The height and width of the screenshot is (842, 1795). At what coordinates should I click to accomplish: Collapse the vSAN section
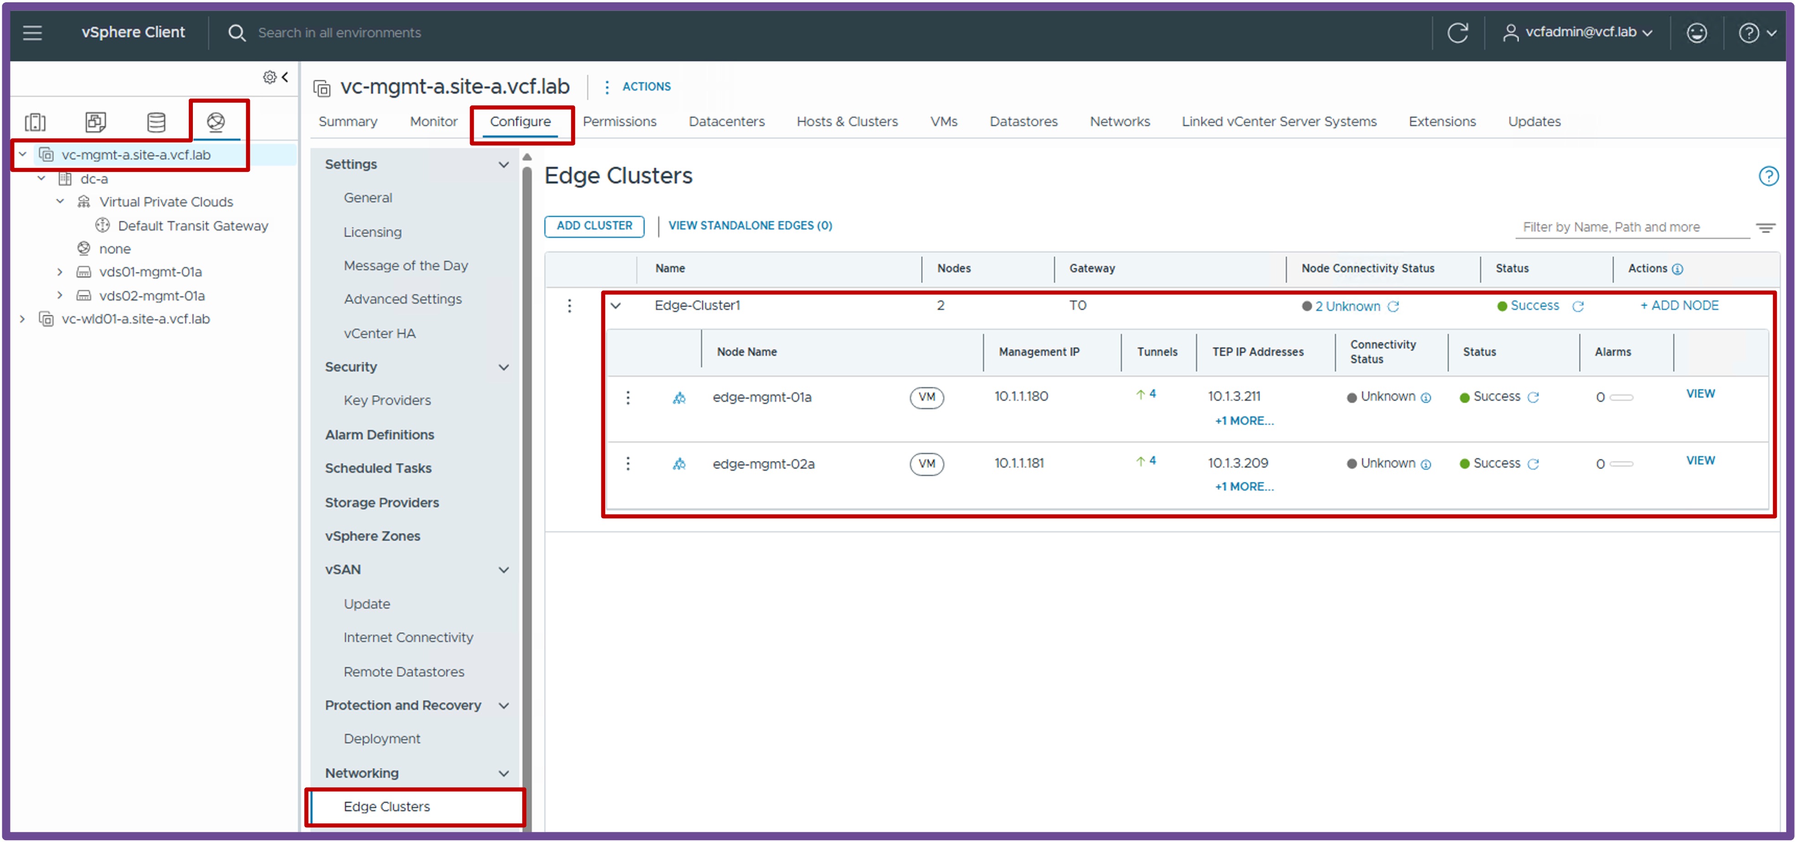click(x=503, y=570)
